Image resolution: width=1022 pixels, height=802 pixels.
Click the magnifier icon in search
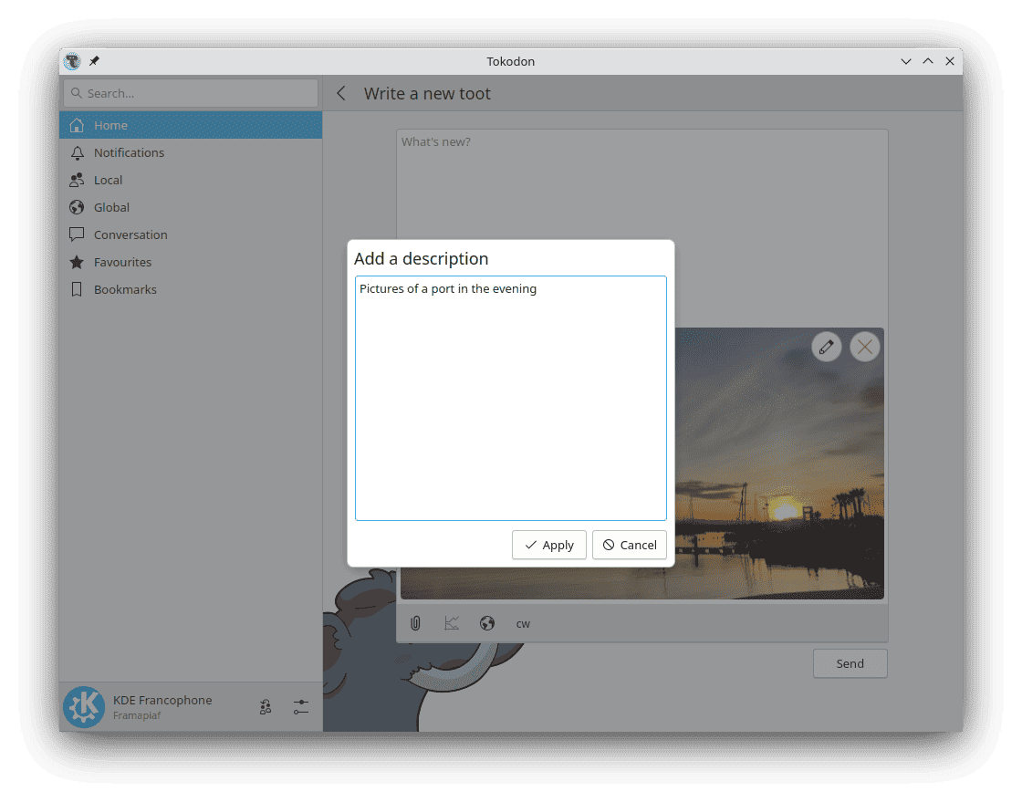click(77, 93)
